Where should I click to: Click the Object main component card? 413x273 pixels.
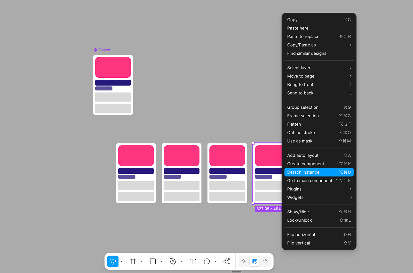click(113, 85)
